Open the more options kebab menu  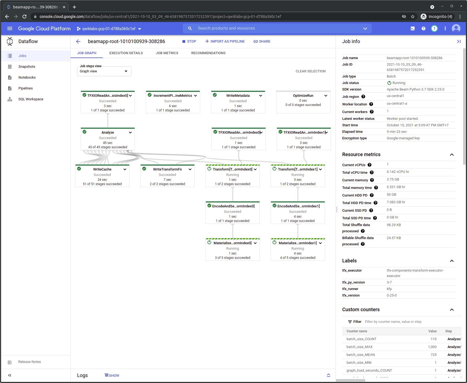click(x=445, y=28)
